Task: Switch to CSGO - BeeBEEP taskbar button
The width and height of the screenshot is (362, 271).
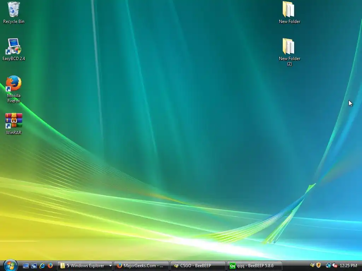Action: click(198, 266)
